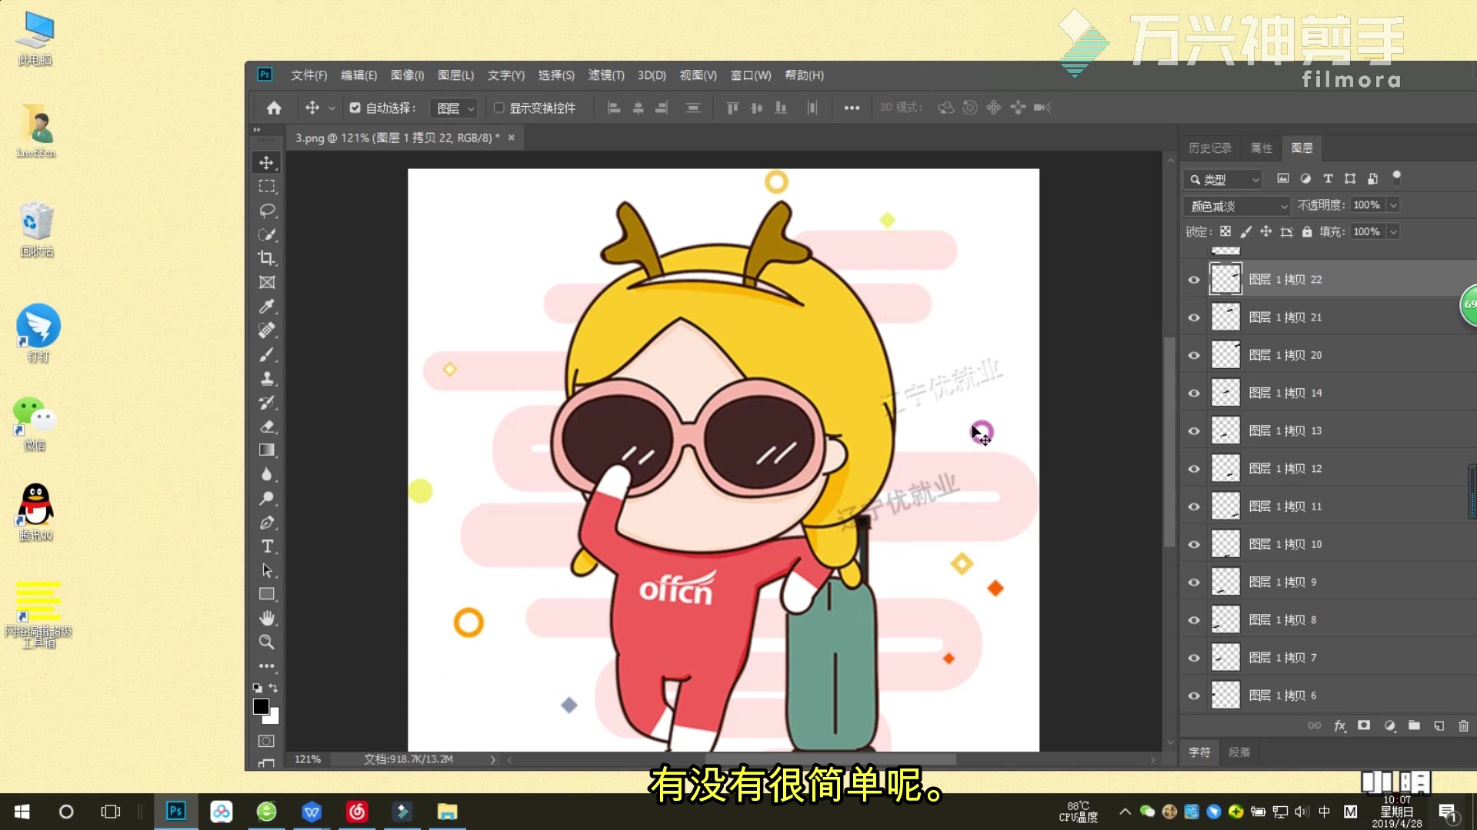The height and width of the screenshot is (830, 1477).
Task: Select the Type tool
Action: [267, 546]
